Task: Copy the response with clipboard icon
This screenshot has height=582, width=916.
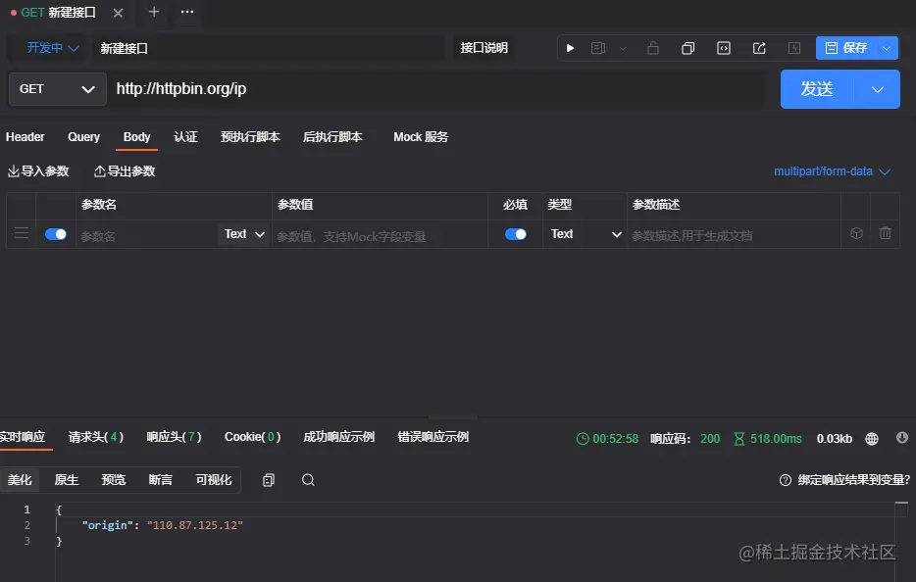Action: click(x=269, y=480)
